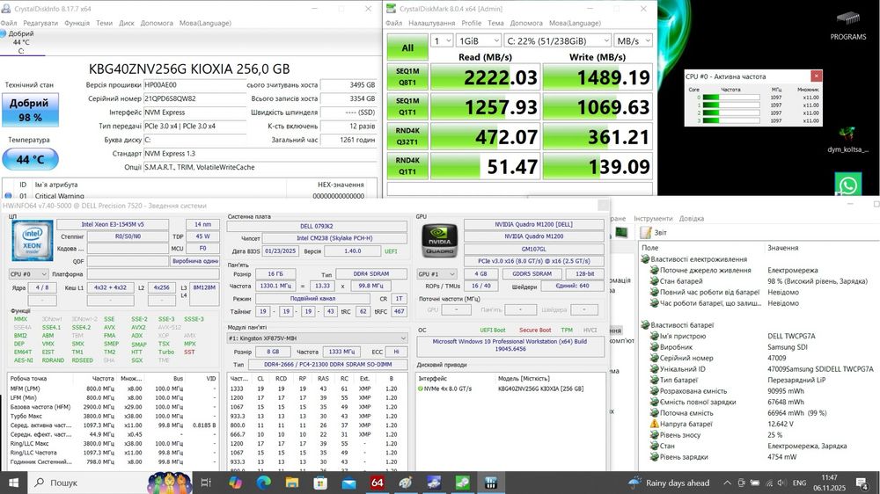Open the GPU #1 selector dropdown in HWiNFO

(x=436, y=274)
